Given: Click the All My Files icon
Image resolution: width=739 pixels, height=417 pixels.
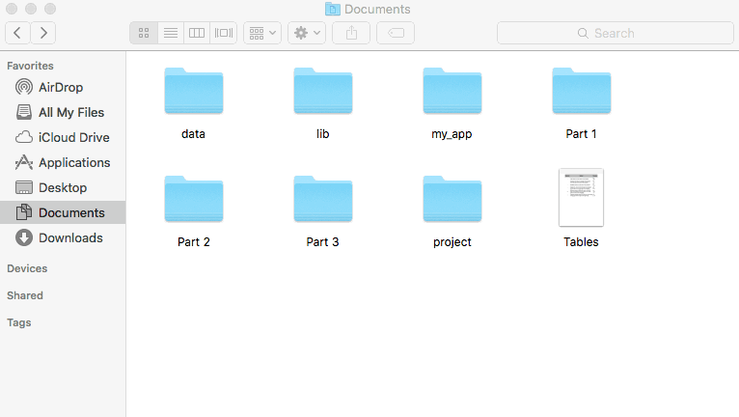Looking at the screenshot, I should (x=24, y=112).
